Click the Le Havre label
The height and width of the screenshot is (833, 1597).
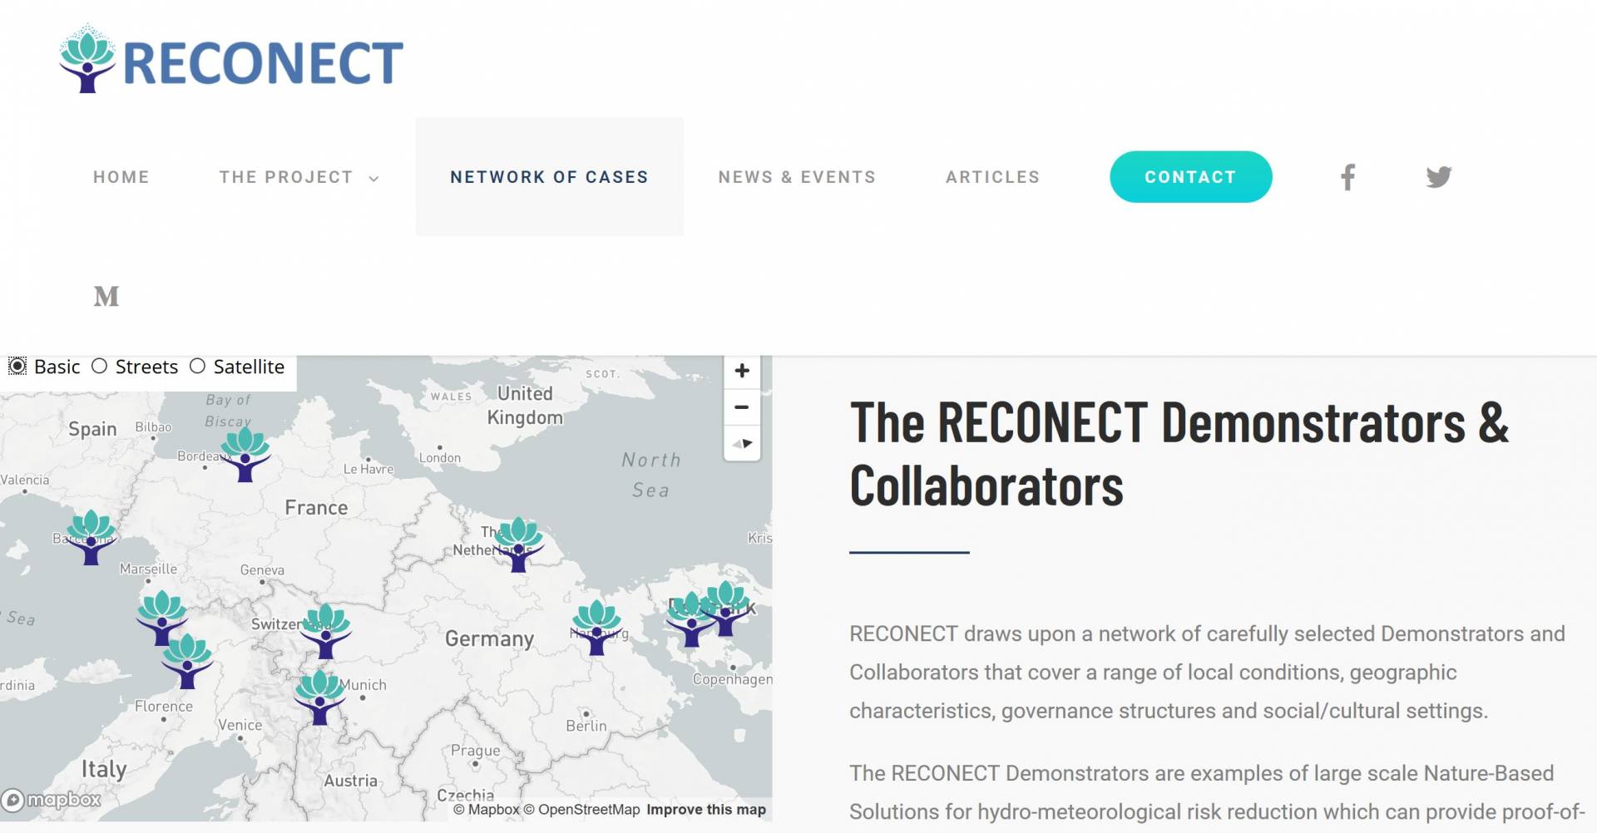click(x=368, y=470)
